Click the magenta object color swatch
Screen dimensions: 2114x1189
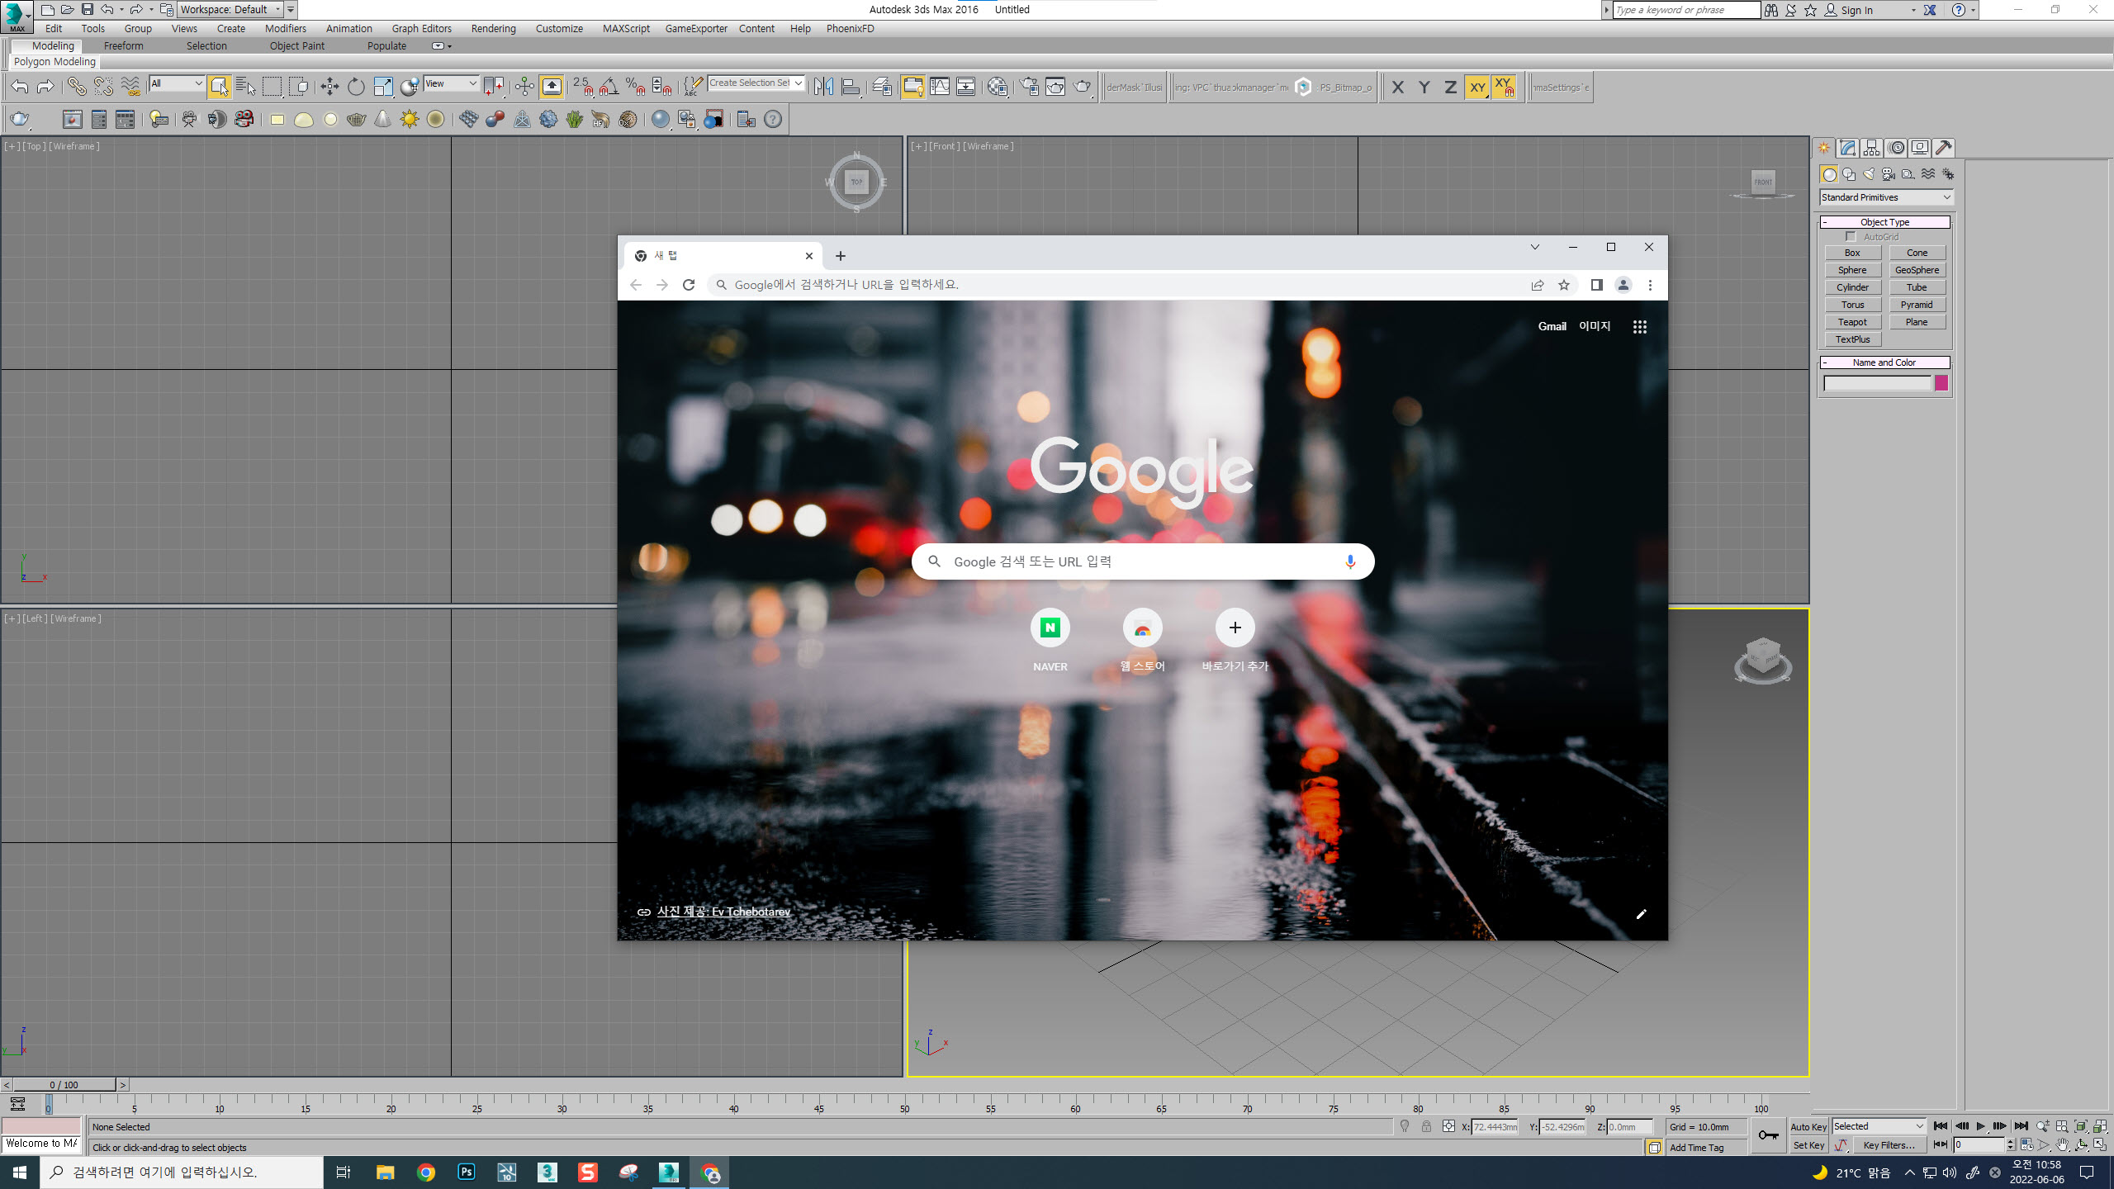point(1941,383)
